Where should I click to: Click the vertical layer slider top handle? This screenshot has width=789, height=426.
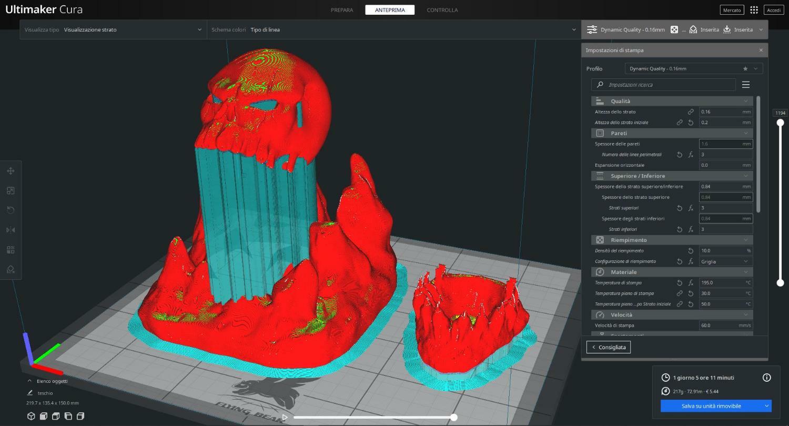click(x=781, y=123)
